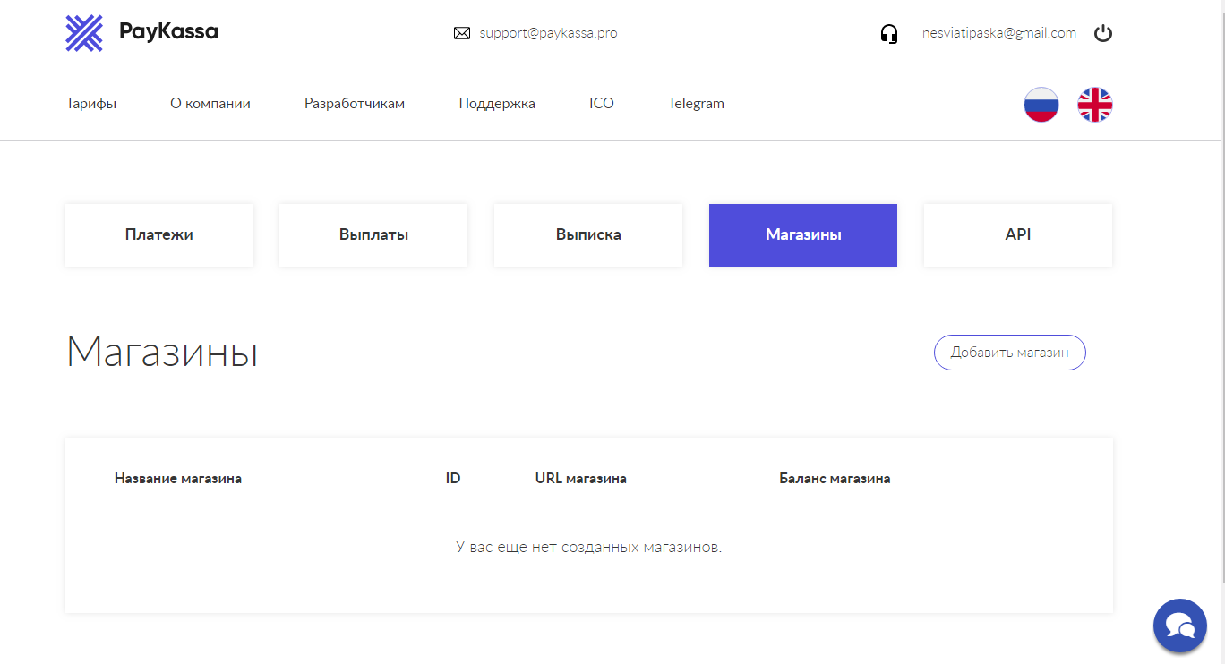1225x664 pixels.
Task: Open the Поддержка menu item
Action: [x=497, y=103]
